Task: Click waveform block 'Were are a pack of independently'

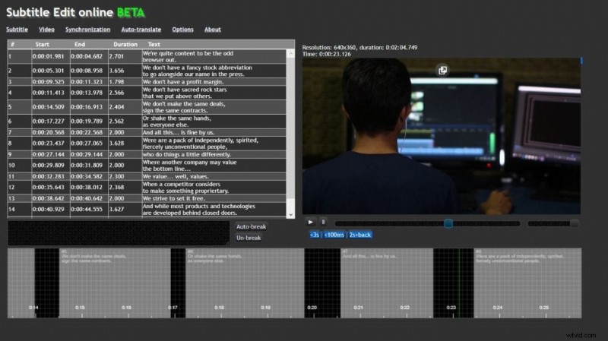Action: 527,283
